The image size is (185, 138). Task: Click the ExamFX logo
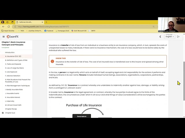pyautogui.click(x=12, y=37)
